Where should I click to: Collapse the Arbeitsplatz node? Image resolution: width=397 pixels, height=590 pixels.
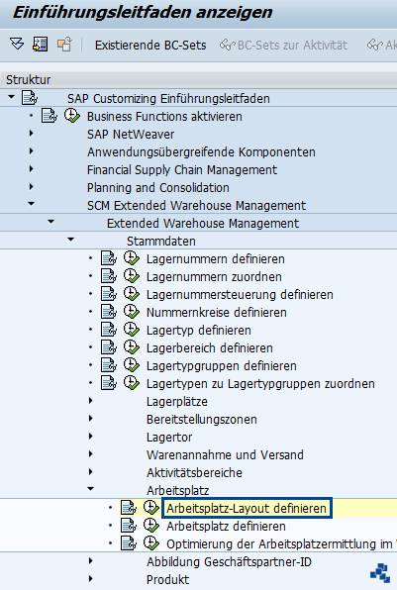[91, 489]
